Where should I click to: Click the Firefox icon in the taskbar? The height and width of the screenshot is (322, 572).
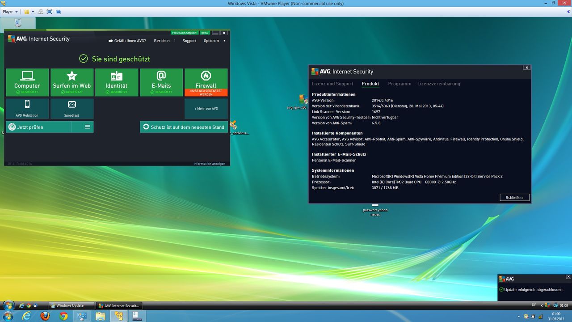(45, 316)
